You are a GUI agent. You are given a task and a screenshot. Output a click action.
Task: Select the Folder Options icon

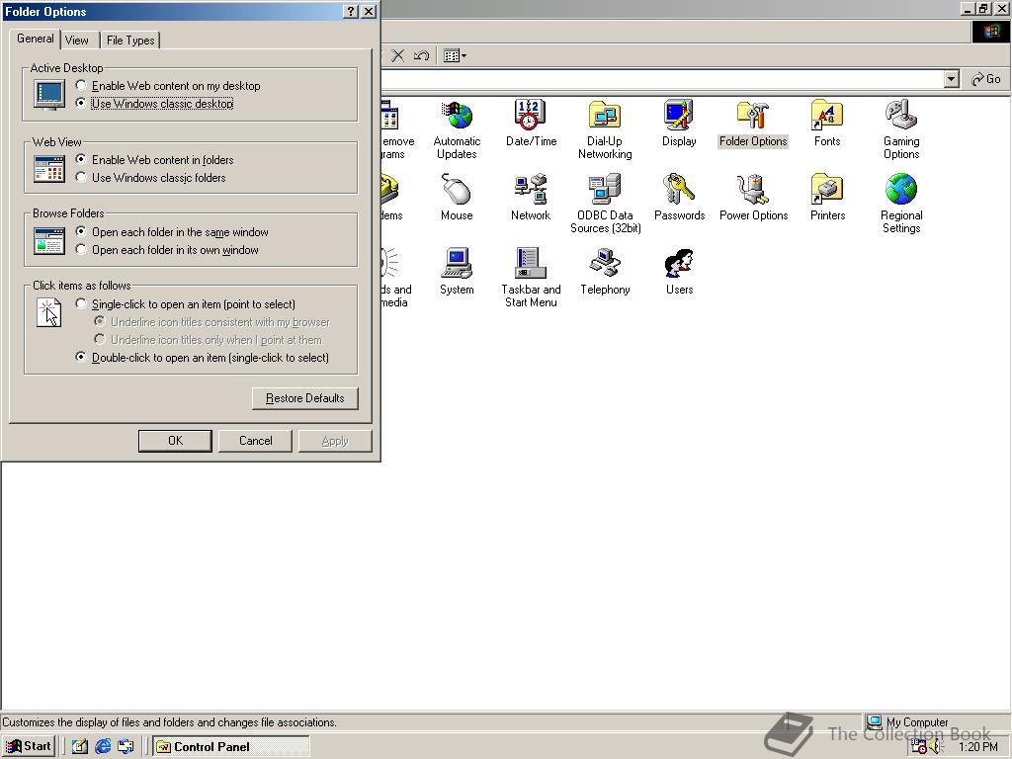tap(753, 123)
